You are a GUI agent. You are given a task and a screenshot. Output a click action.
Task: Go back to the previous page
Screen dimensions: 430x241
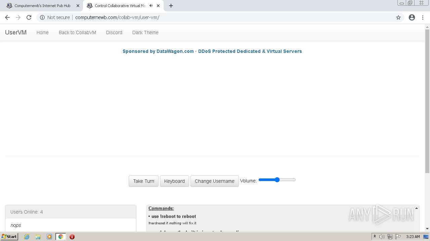click(x=7, y=17)
